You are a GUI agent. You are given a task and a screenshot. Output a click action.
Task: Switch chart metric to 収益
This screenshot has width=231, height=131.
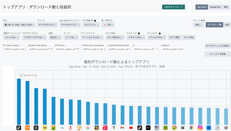pyautogui.click(x=227, y=25)
